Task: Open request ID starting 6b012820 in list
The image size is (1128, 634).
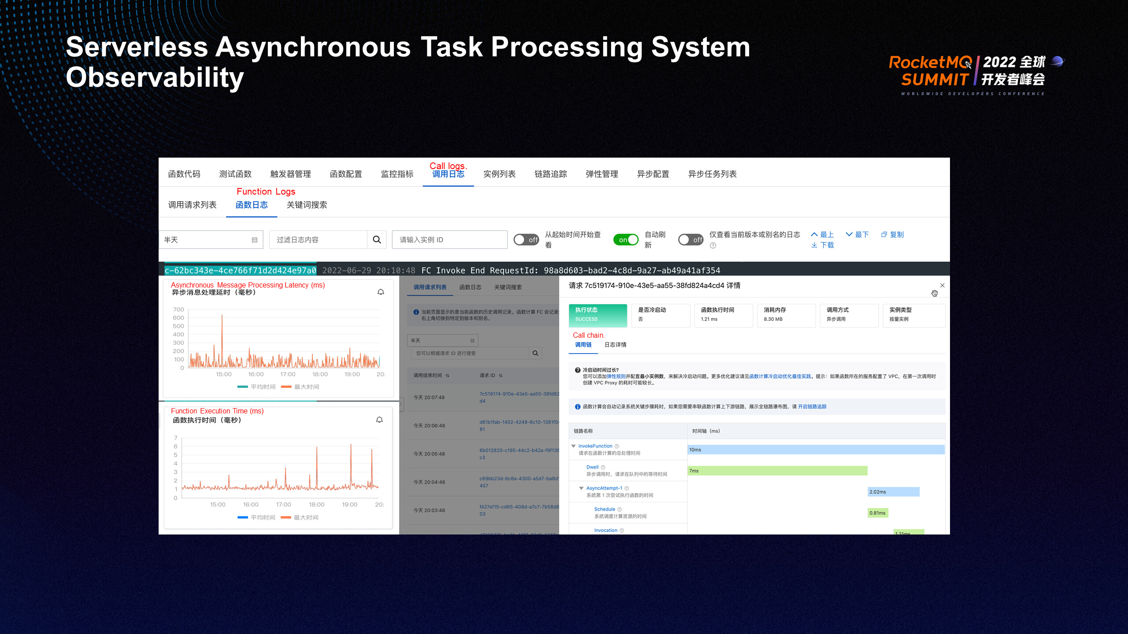Action: click(x=519, y=453)
